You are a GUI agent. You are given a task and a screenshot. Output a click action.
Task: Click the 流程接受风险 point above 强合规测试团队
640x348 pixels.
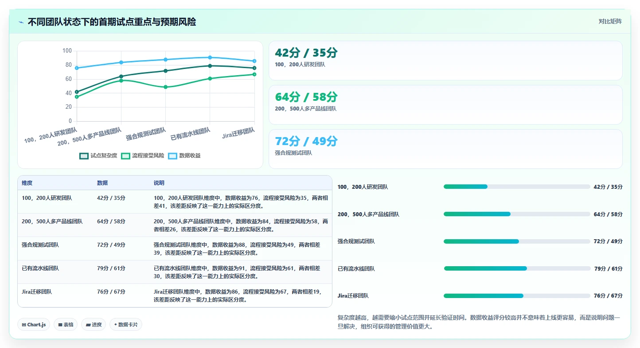[166, 87]
